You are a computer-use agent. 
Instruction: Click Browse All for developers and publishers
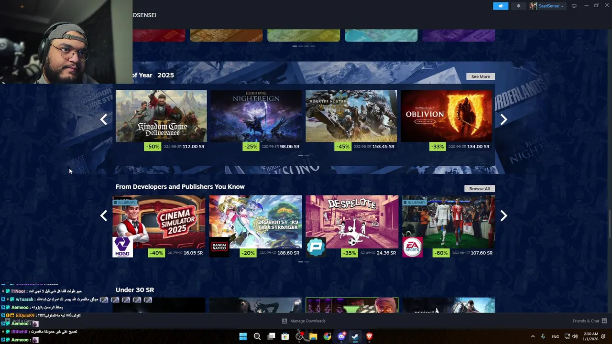point(480,189)
